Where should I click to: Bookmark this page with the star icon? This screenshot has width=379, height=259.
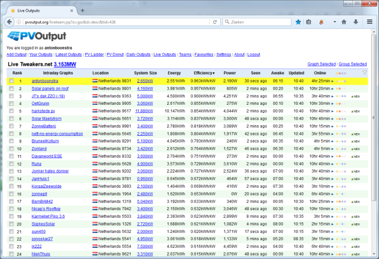(x=298, y=22)
